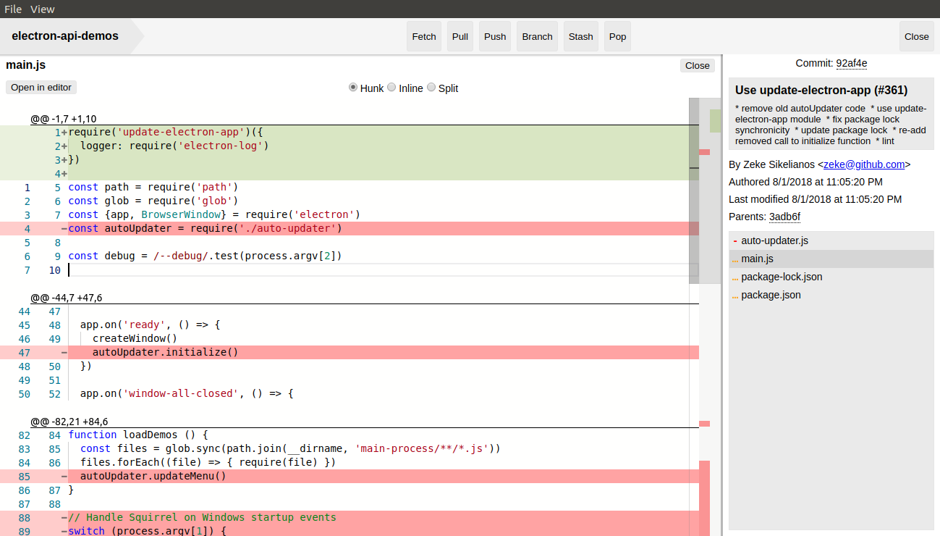Select package.json in changed files
The width and height of the screenshot is (940, 536).
click(x=831, y=295)
